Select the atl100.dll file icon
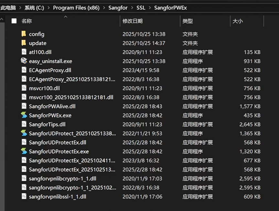Viewport: 279px width, 211px height. (24, 52)
